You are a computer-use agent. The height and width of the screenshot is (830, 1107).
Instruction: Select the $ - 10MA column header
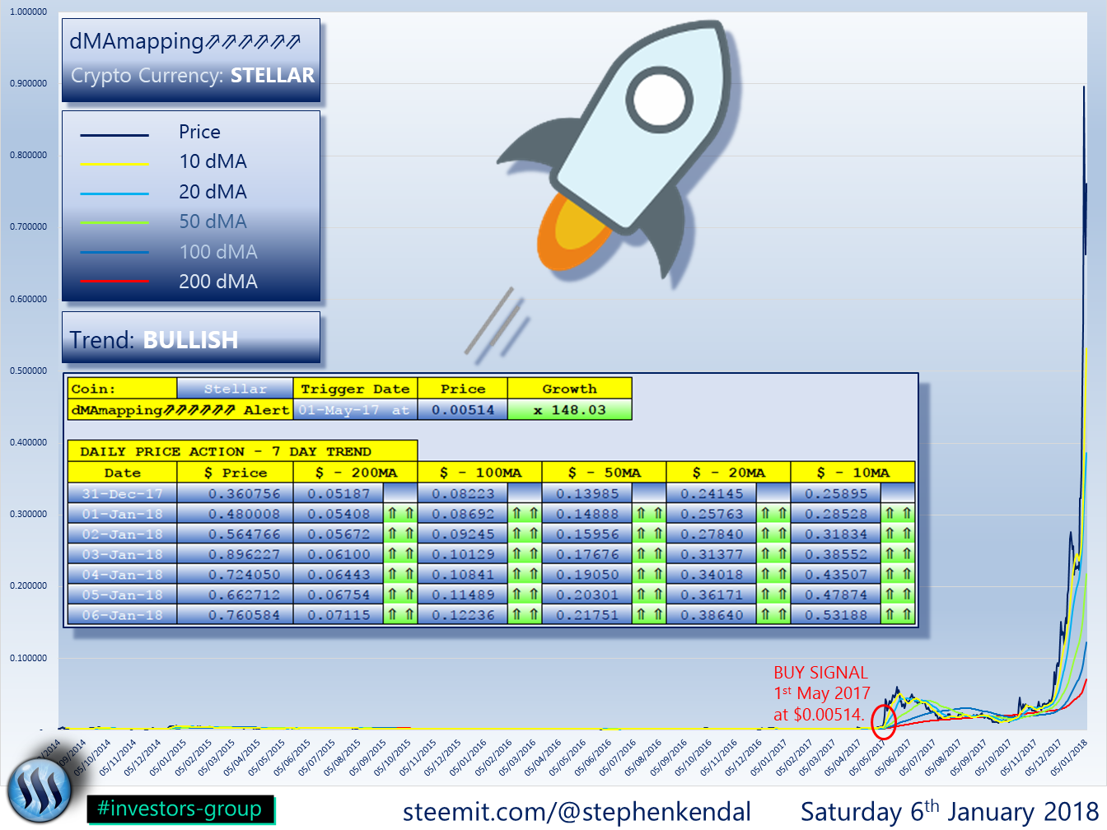click(852, 473)
